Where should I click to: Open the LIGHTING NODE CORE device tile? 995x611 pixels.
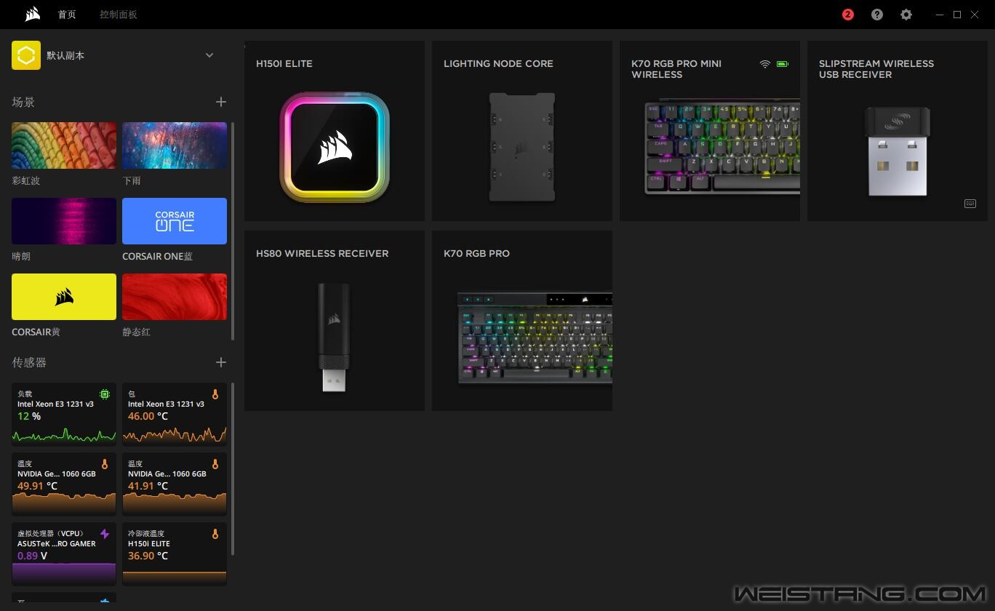(x=522, y=131)
